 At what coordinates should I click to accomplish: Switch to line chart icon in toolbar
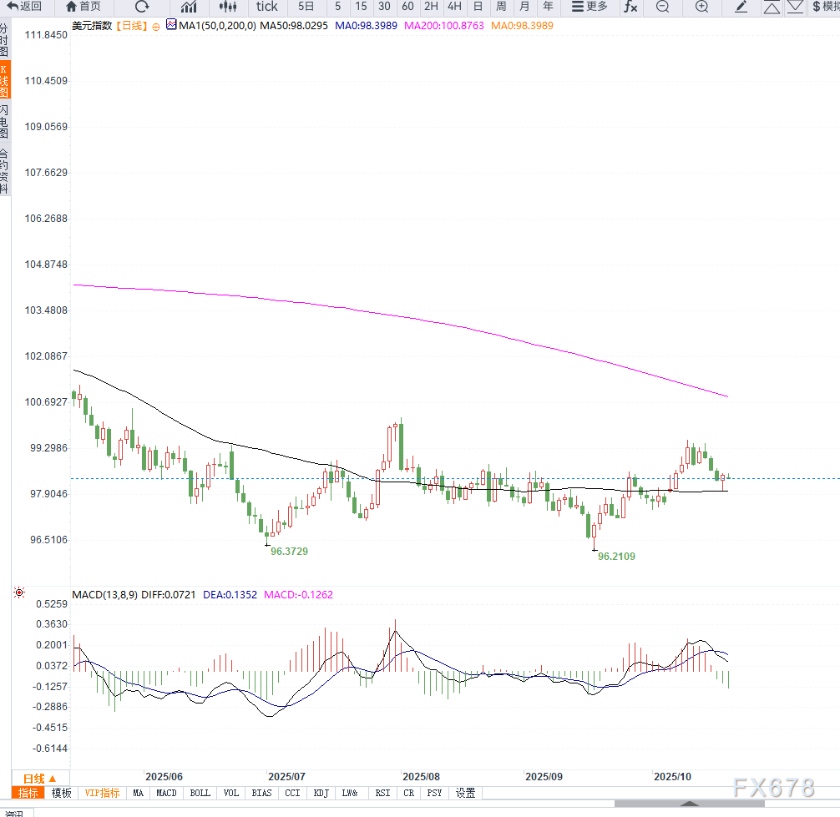[189, 7]
